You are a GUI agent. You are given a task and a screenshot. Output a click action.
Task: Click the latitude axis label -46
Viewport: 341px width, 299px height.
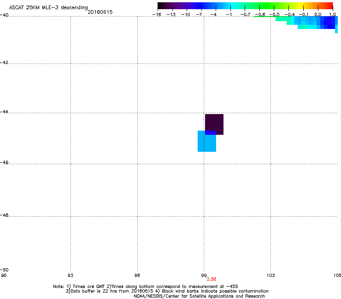pos(4,162)
